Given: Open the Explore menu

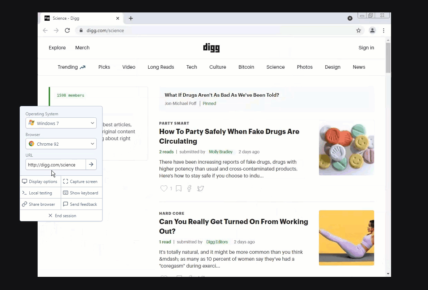Looking at the screenshot, I should (x=57, y=48).
